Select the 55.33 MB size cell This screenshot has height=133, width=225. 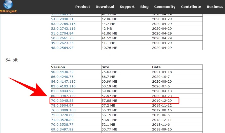click(127, 110)
